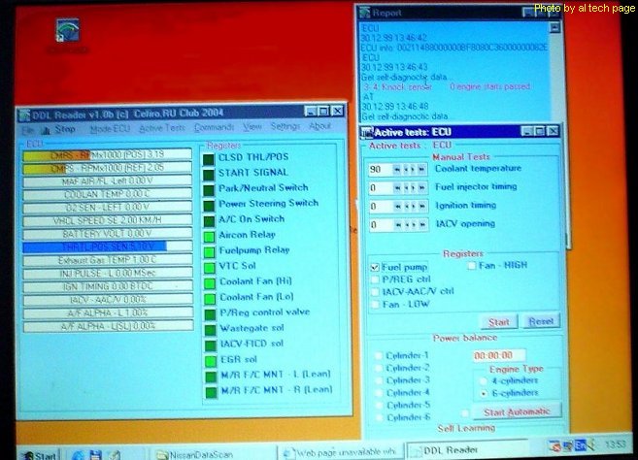Viewport: 638px width, 460px height.
Task: Open the Settings menu in DDL Reader
Action: [285, 127]
